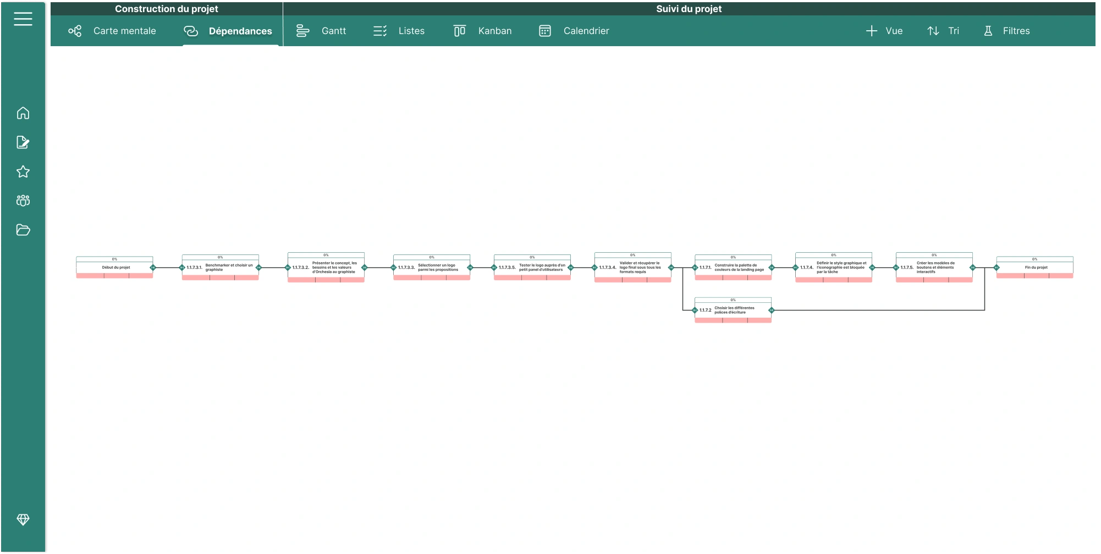Open the hamburger menu
The width and height of the screenshot is (1101, 554).
(x=23, y=19)
